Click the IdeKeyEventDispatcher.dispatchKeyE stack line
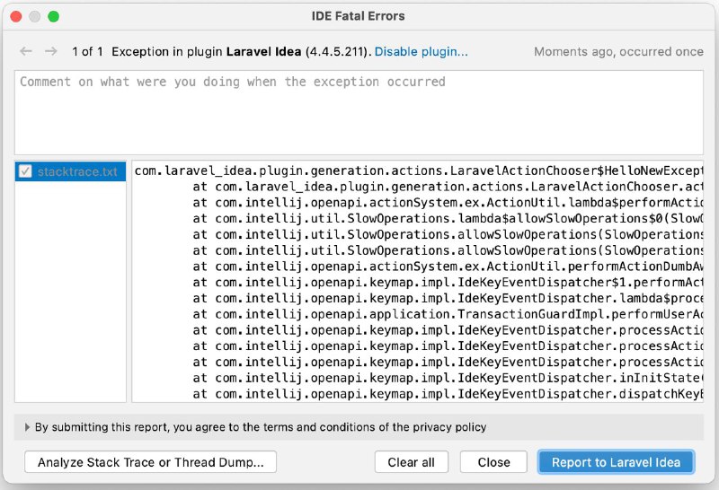The height and width of the screenshot is (490, 719). pos(448,394)
